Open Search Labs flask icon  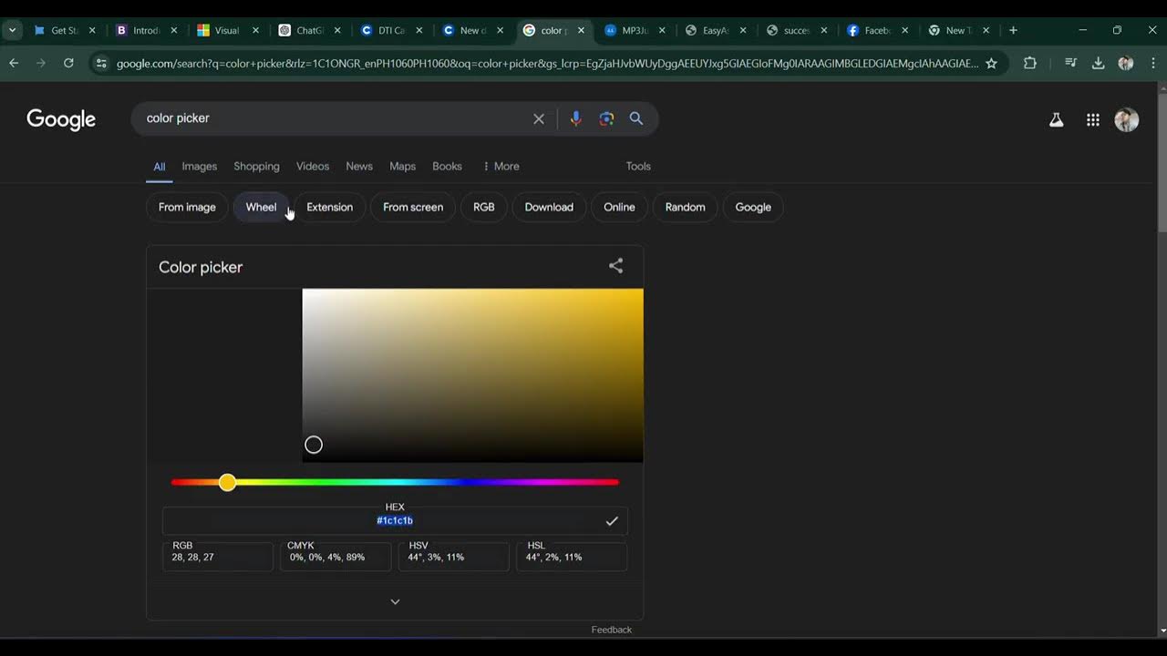coord(1056,119)
